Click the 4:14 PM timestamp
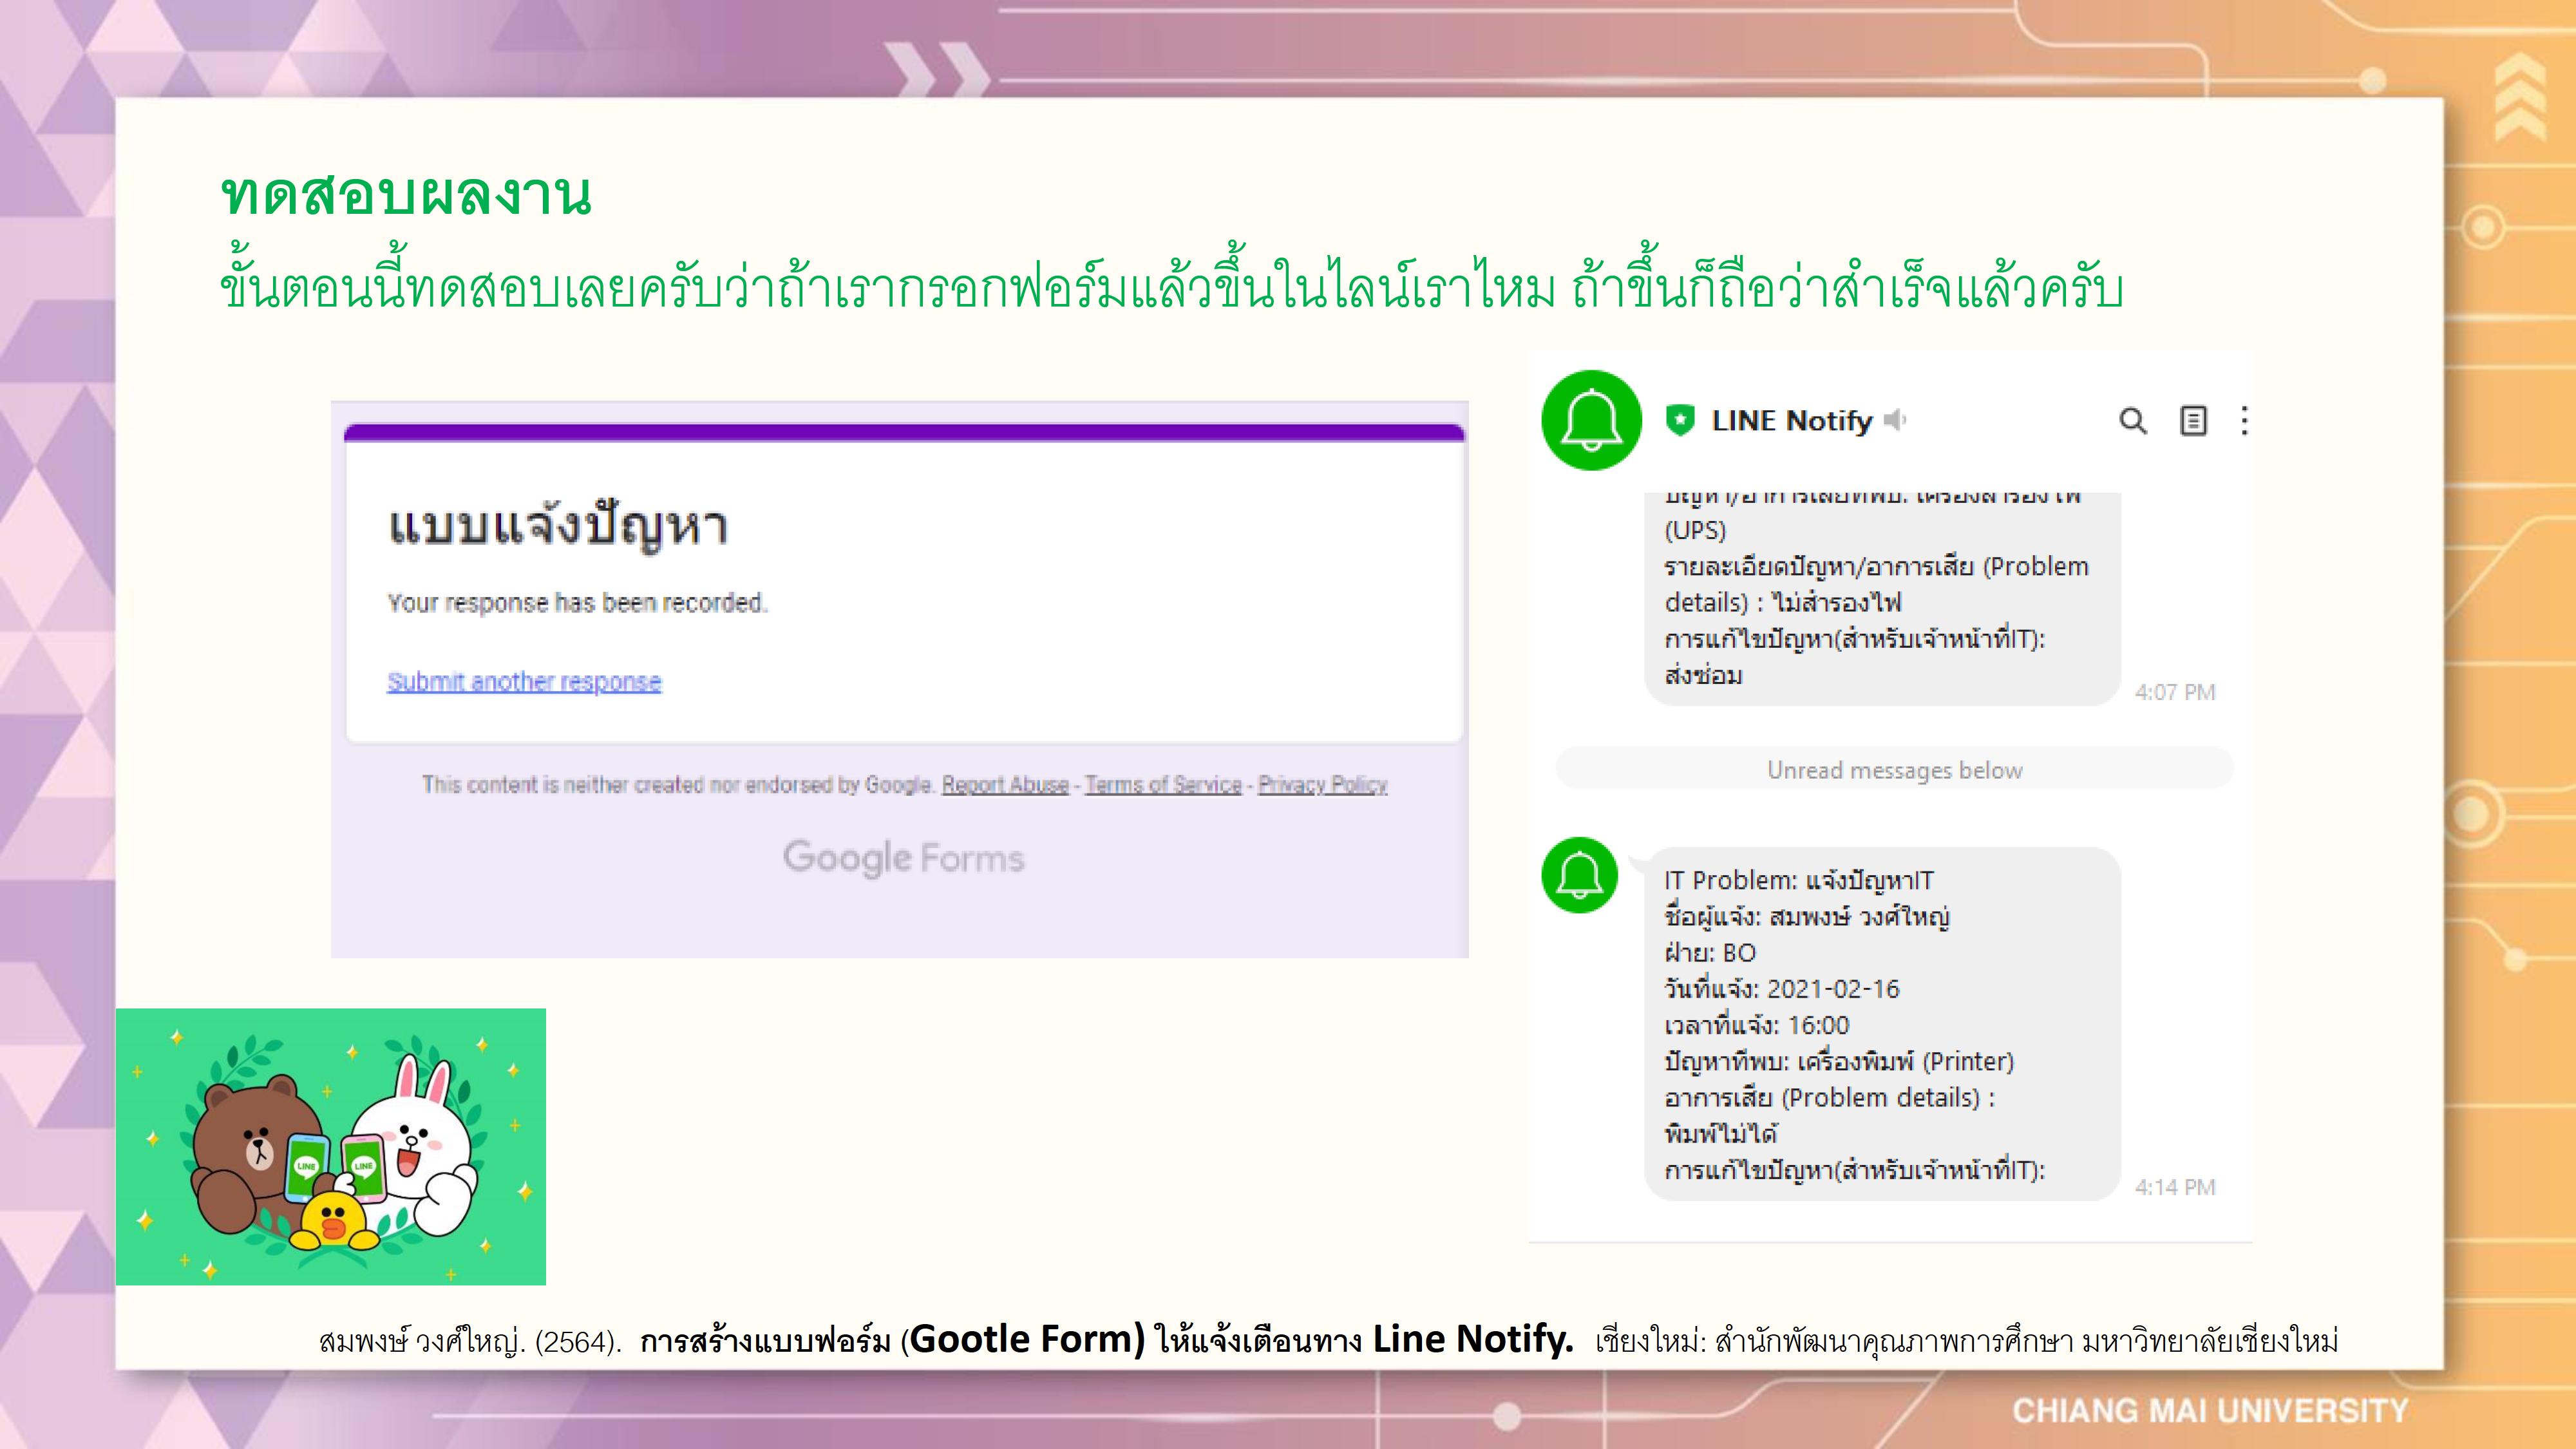The image size is (2576, 1449). pyautogui.click(x=2175, y=1187)
